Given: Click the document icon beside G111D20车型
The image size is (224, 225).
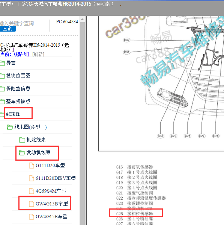Looking at the screenshot, I should pos(32,166).
